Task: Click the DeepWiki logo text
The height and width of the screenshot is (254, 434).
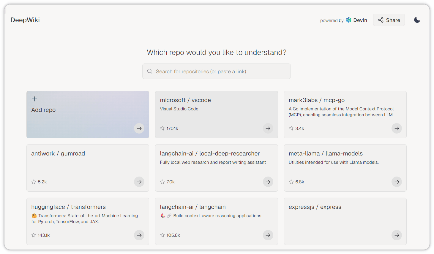Action: (25, 20)
